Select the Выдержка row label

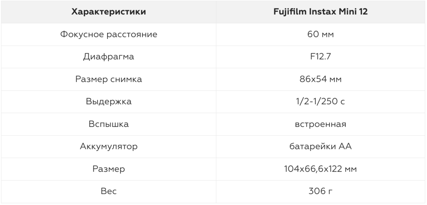tap(108, 102)
